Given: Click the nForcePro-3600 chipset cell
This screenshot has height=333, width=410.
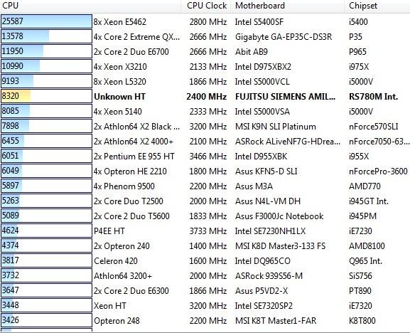Looking at the screenshot, I should (378, 171).
